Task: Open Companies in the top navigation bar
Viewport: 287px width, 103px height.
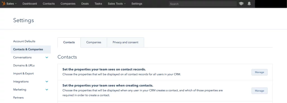Action: click(x=68, y=4)
